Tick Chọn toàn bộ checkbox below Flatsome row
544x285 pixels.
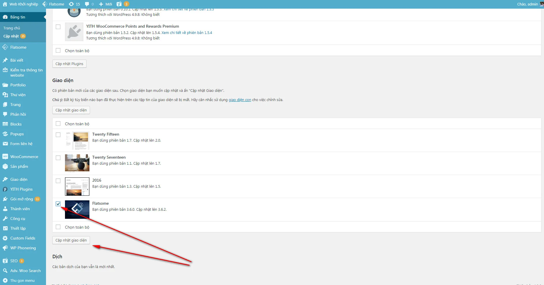click(x=58, y=227)
